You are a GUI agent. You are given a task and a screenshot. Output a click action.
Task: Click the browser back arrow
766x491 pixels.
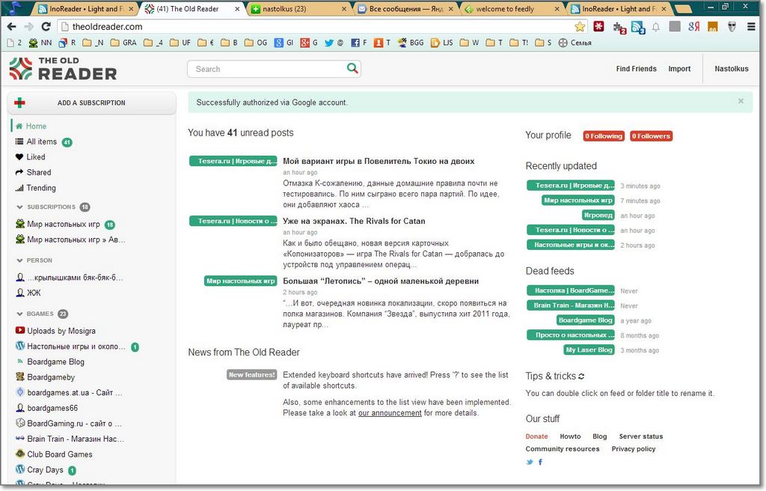pyautogui.click(x=12, y=27)
